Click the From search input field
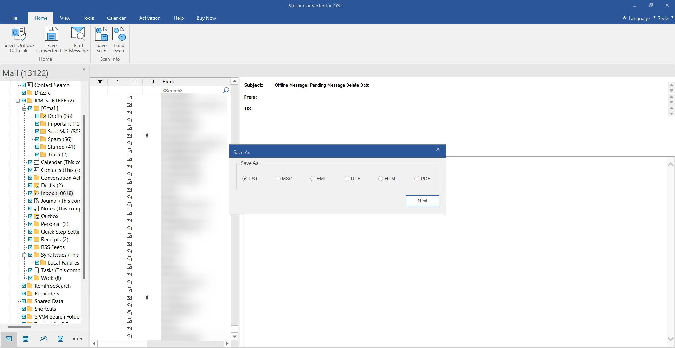Viewport: 675px width, 348px height. 192,91
